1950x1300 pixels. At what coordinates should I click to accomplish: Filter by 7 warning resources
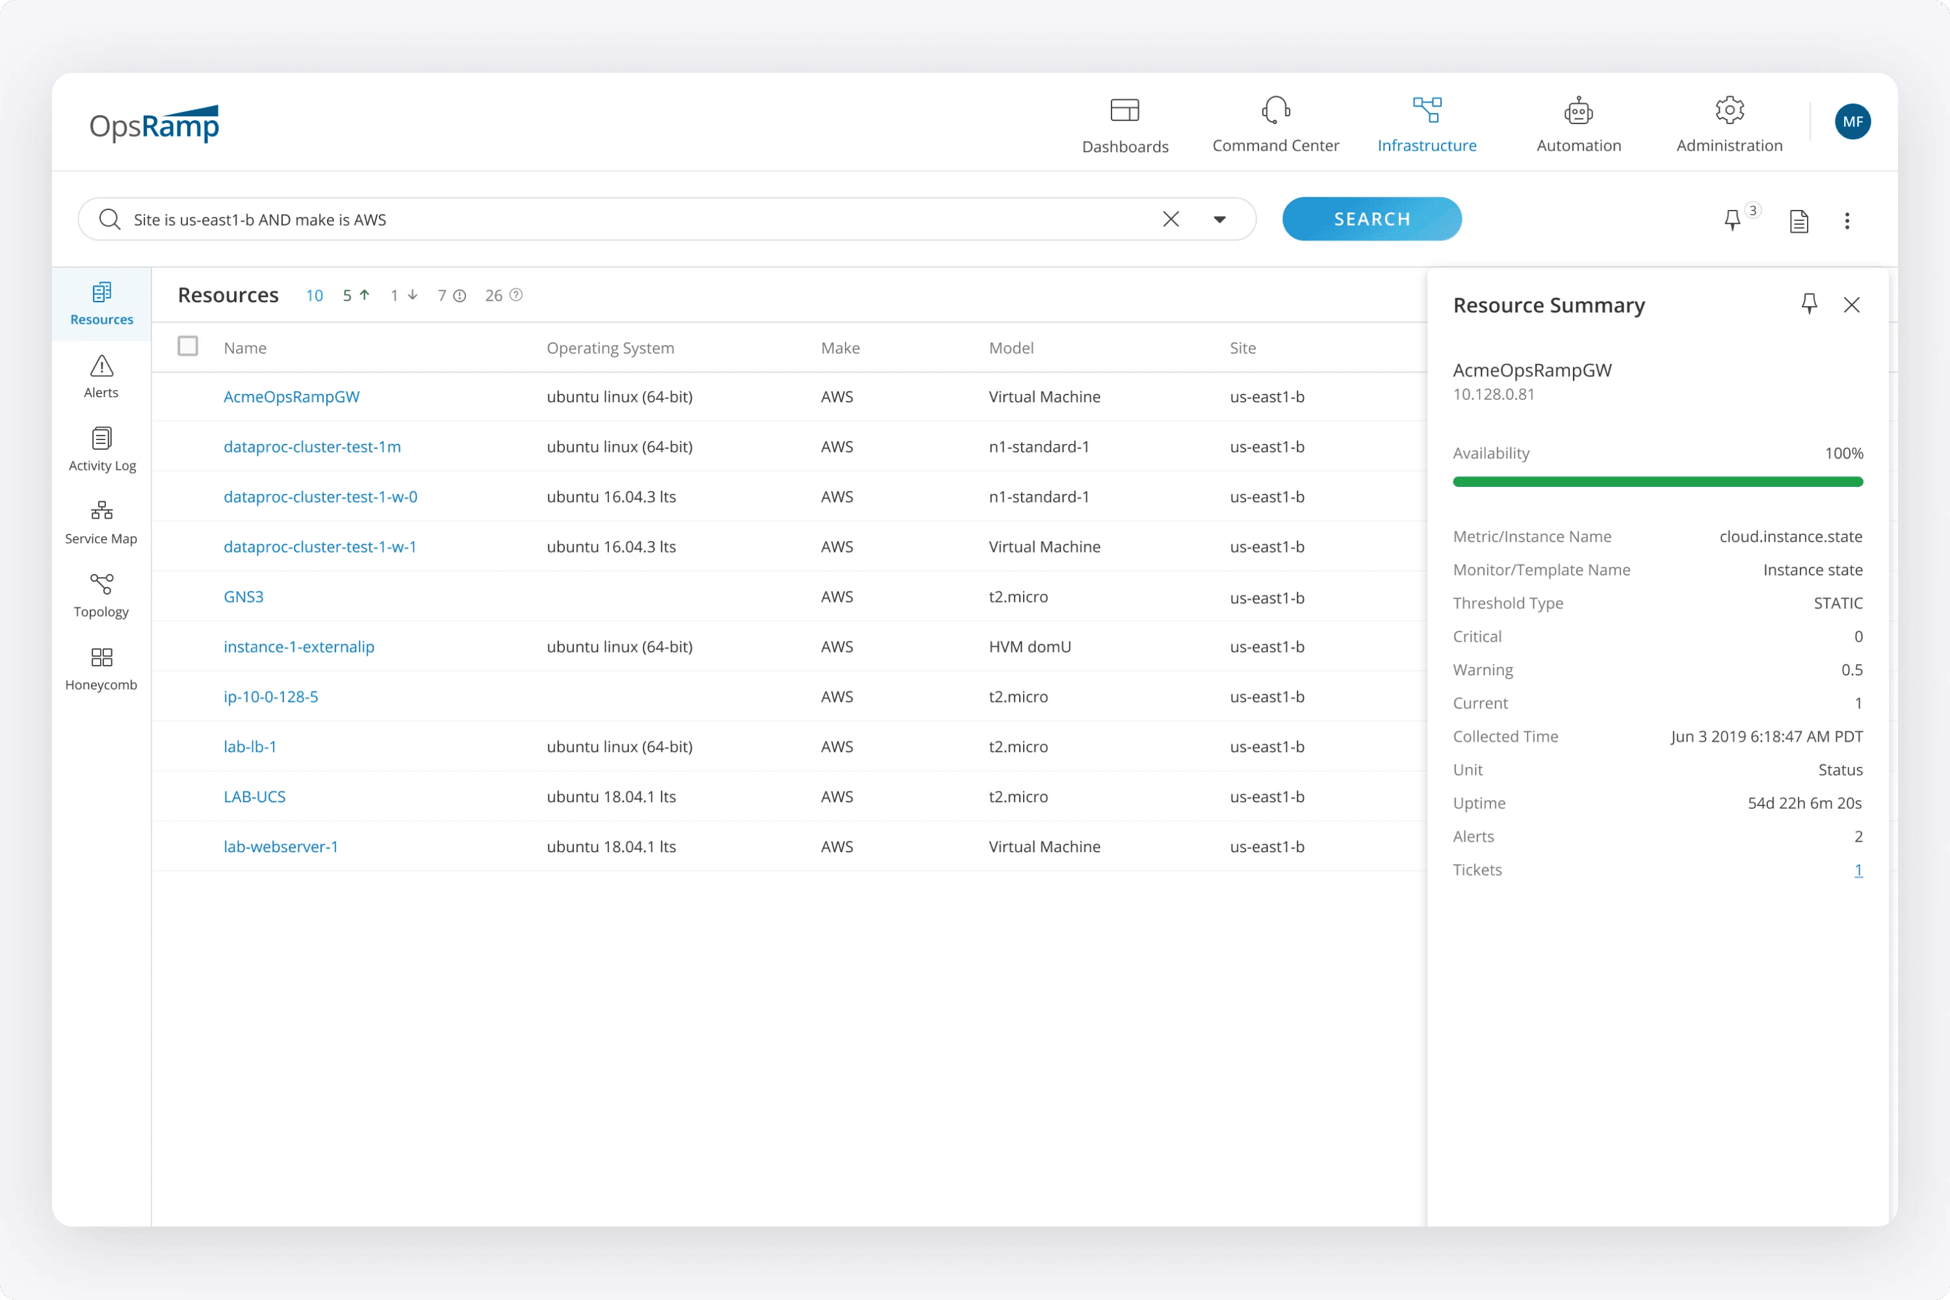(452, 296)
